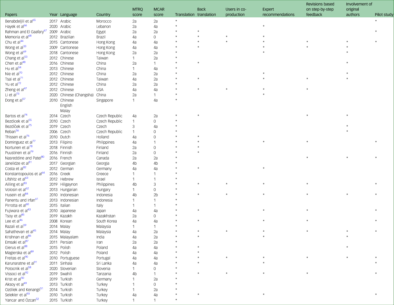
Task: Click superscript 44 next to Chu et al
Action: coord(22,41)
